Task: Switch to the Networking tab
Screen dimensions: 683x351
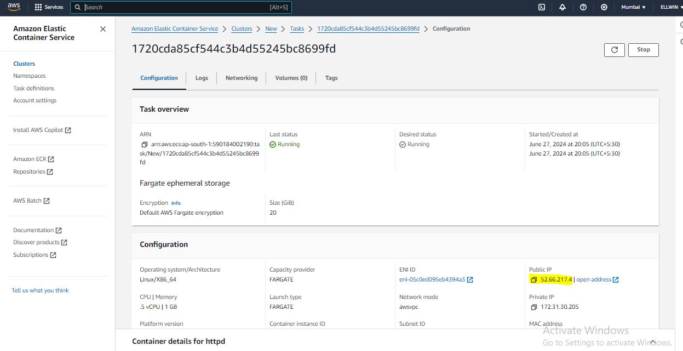Action: [241, 78]
